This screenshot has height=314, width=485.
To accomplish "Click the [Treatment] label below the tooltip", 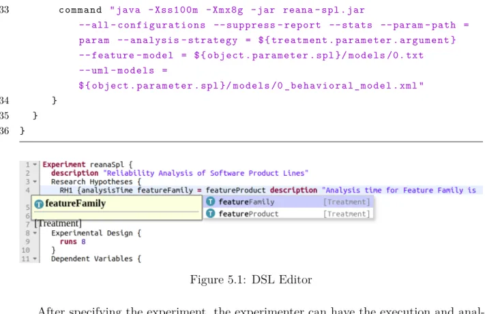I will [x=58, y=223].
